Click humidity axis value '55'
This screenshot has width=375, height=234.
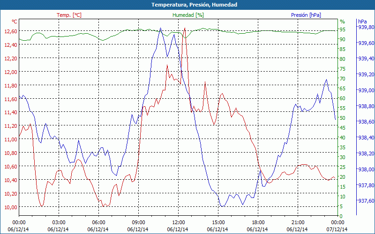point(343,108)
